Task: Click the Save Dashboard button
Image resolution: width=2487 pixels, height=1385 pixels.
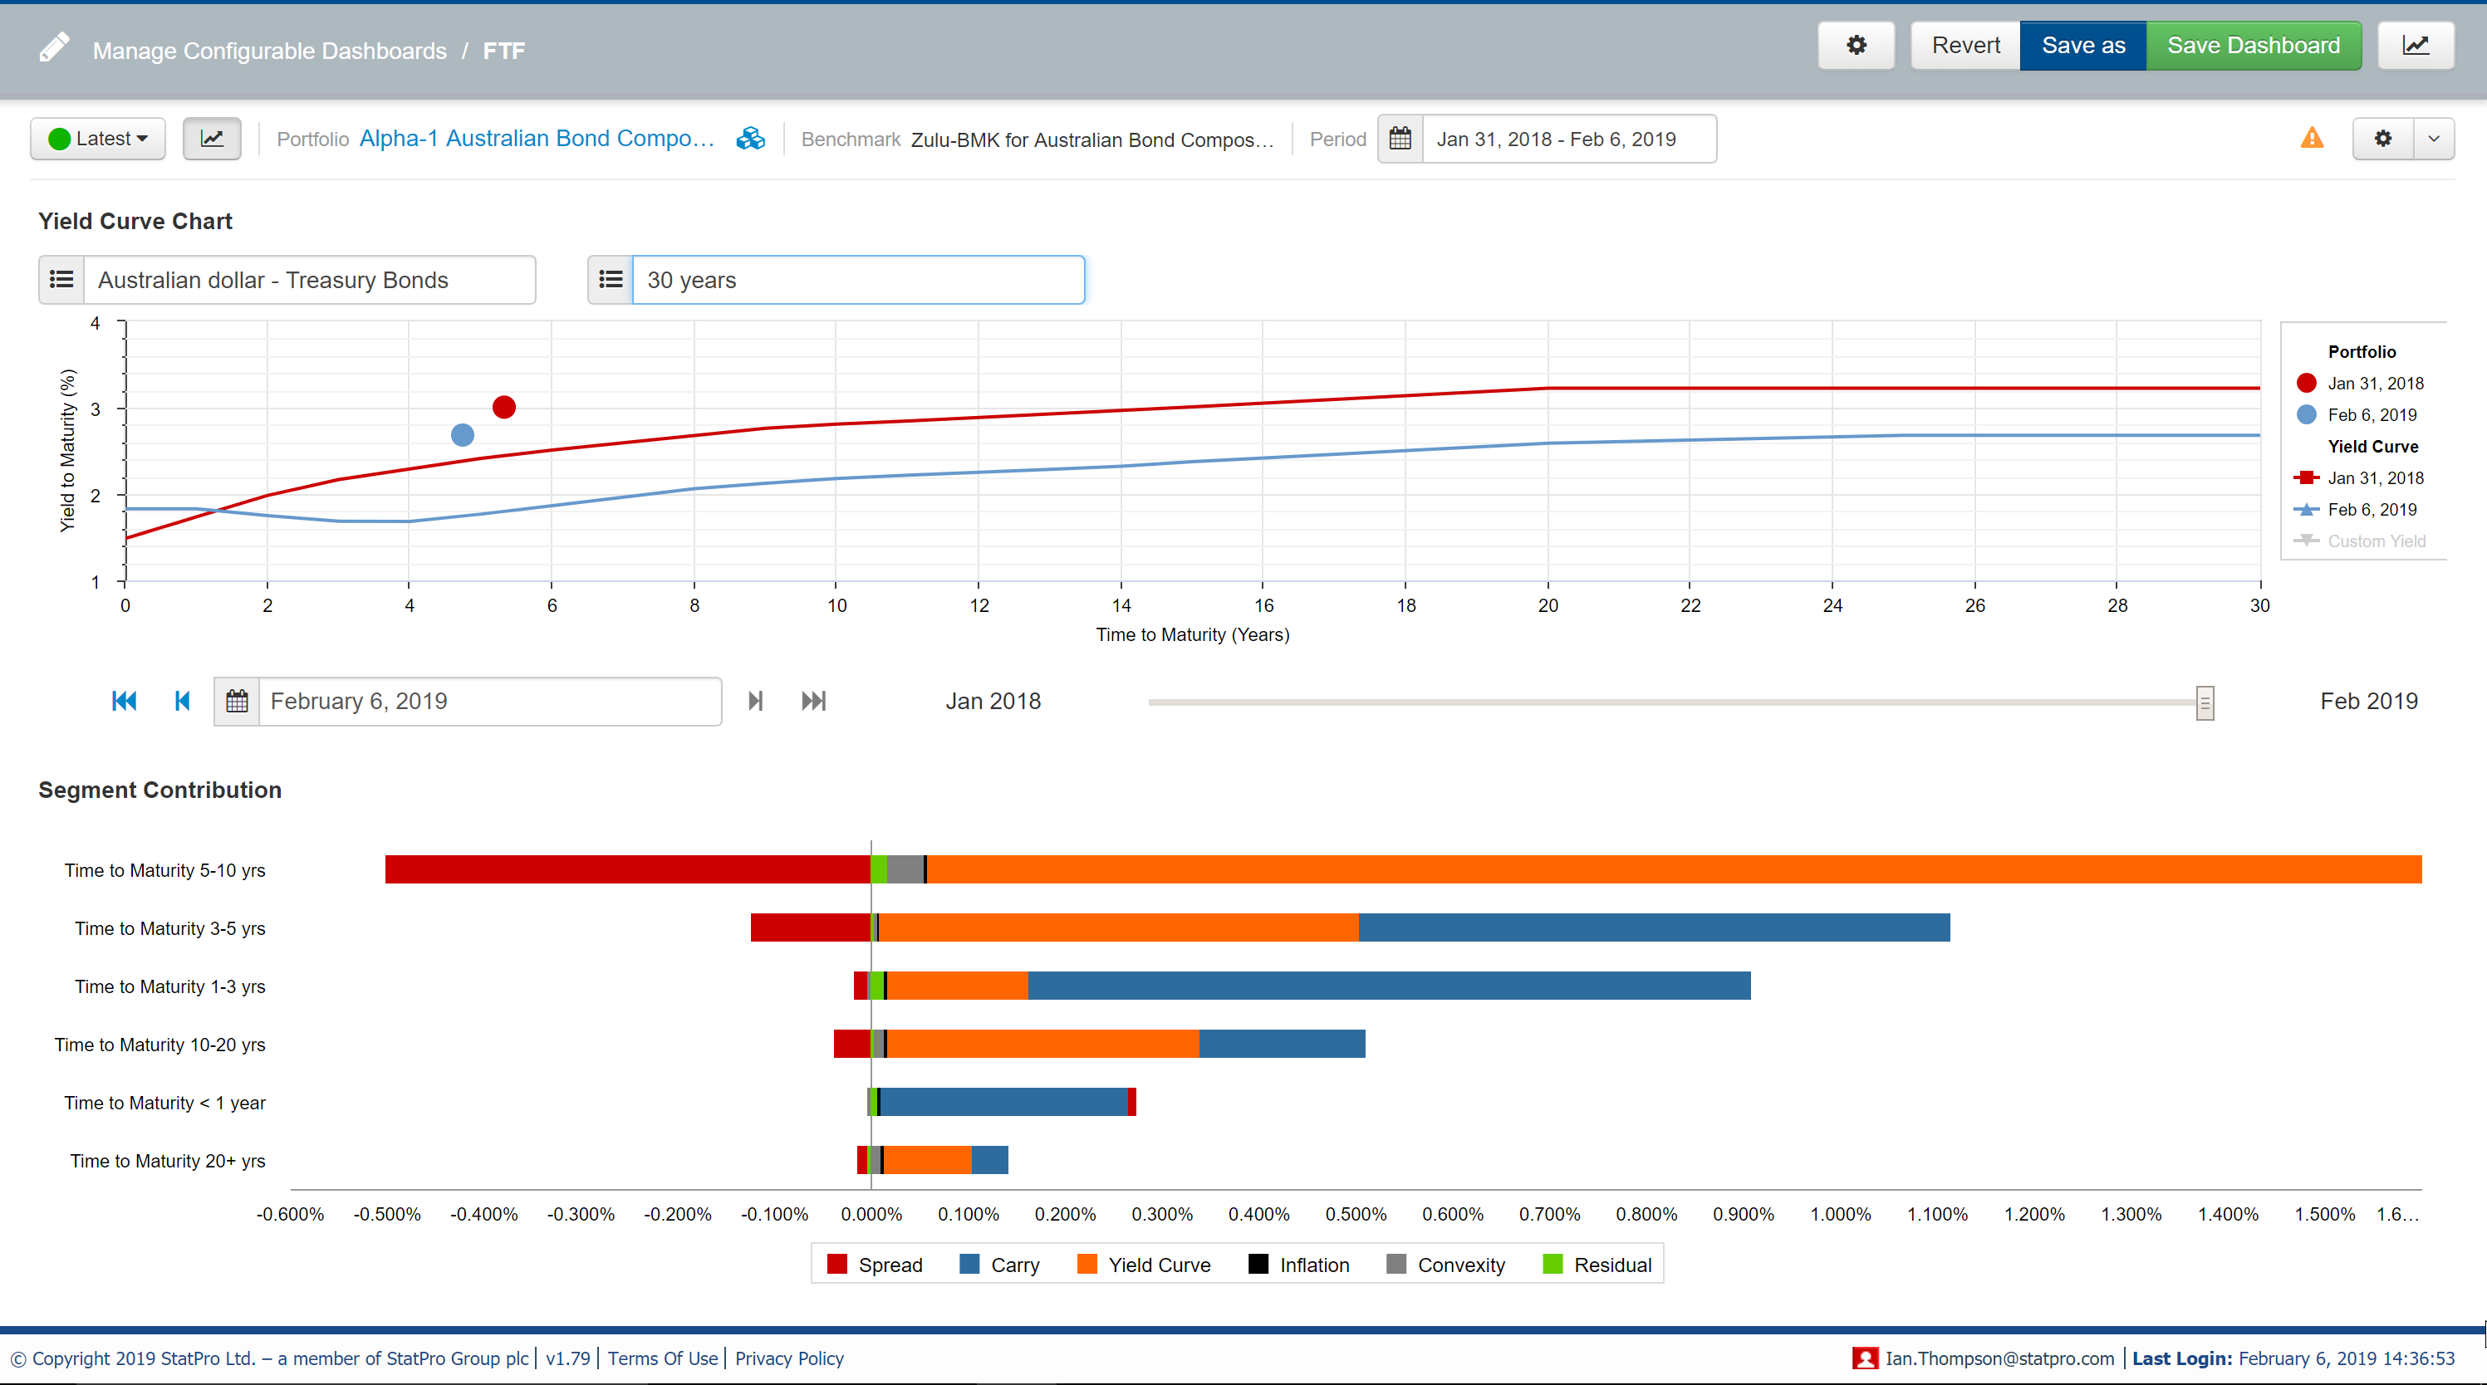Action: [2253, 46]
